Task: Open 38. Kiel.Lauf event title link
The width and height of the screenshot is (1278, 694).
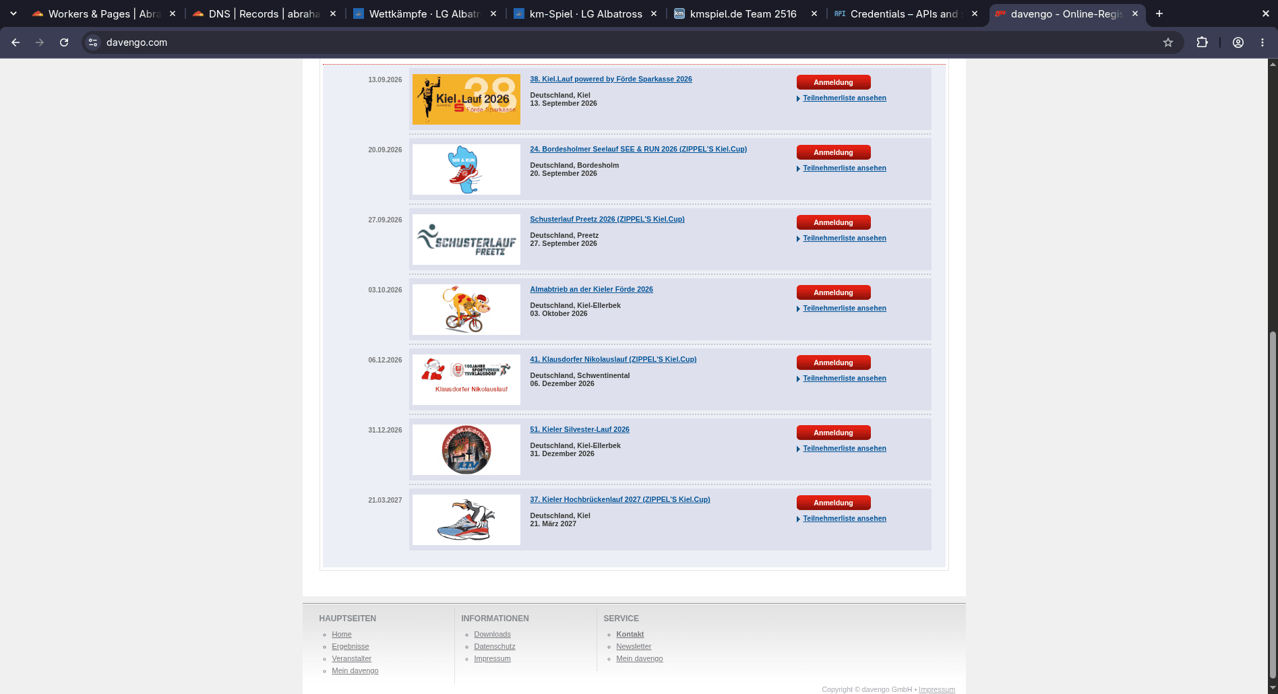Action: click(611, 79)
